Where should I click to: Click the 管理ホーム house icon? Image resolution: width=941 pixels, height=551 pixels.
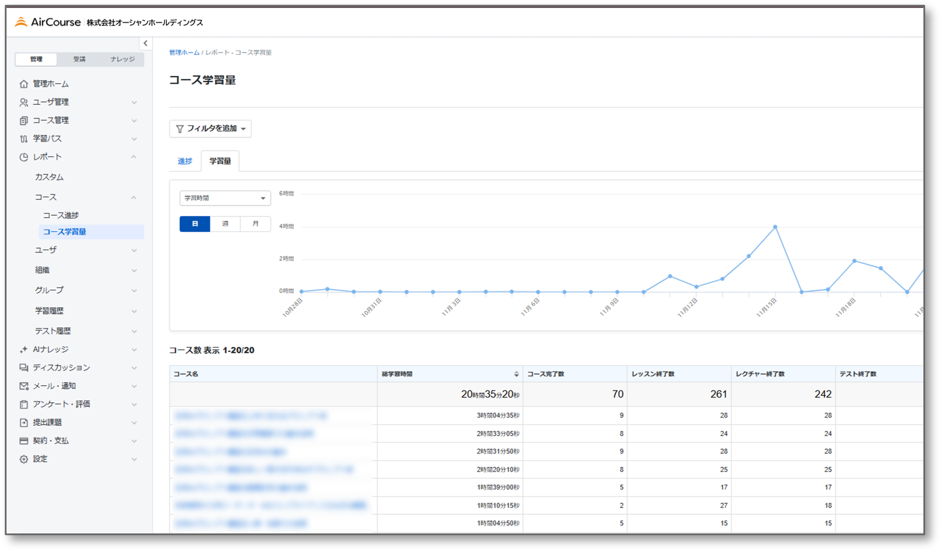24,84
